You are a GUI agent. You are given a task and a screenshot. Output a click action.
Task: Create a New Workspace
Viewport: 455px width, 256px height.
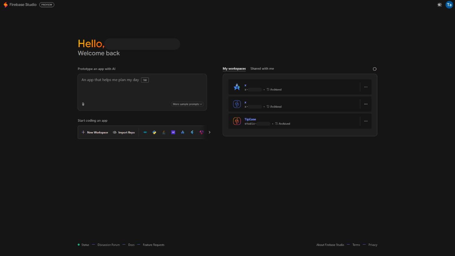tap(95, 132)
